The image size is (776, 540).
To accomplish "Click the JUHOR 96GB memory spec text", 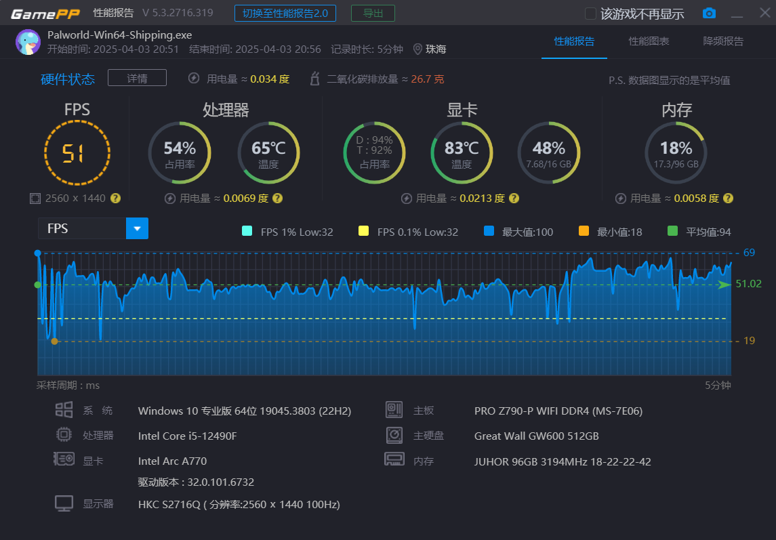I will [563, 462].
